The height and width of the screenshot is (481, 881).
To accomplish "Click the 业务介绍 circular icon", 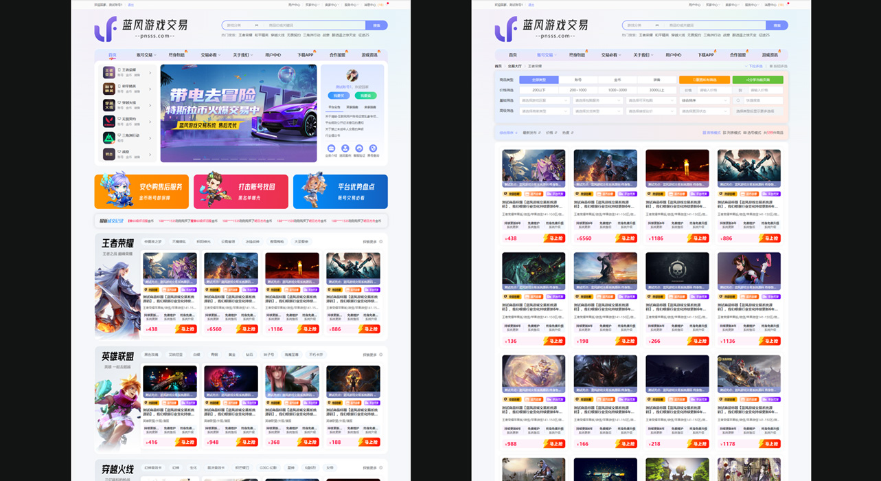I will [x=332, y=148].
